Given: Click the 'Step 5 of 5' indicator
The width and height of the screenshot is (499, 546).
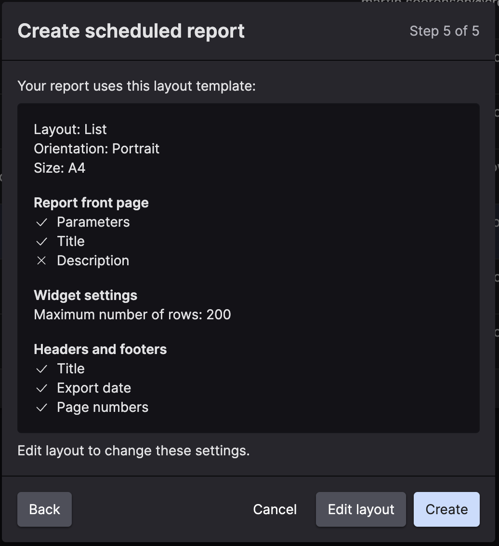Looking at the screenshot, I should (x=444, y=31).
